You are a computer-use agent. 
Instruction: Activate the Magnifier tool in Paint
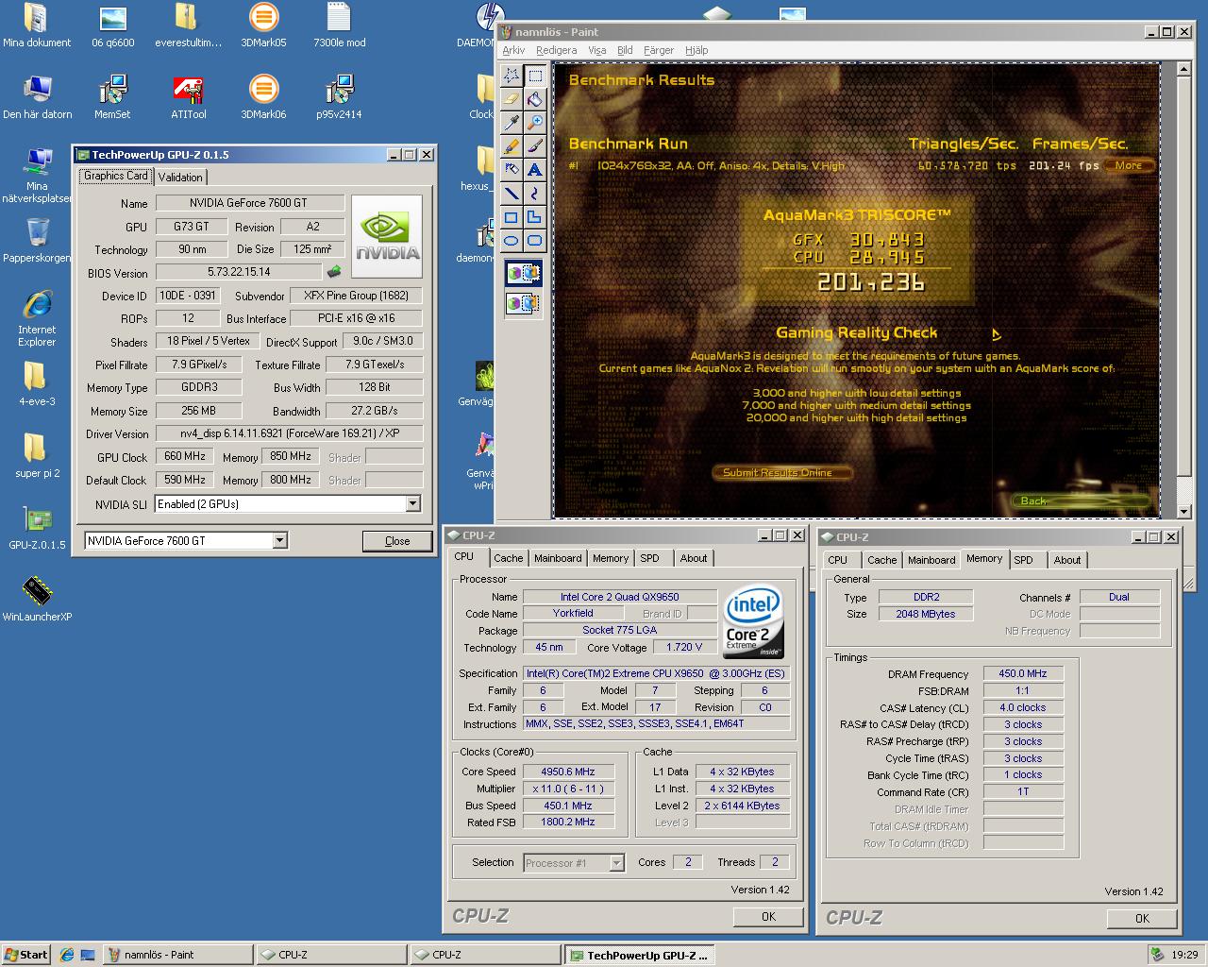tap(534, 122)
